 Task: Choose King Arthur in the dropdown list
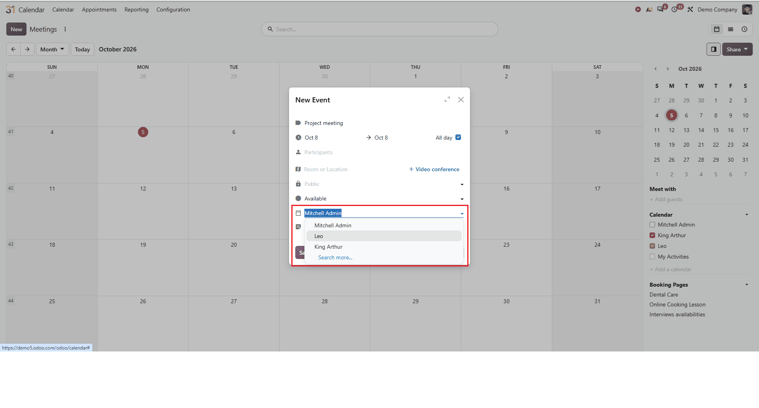384,247
